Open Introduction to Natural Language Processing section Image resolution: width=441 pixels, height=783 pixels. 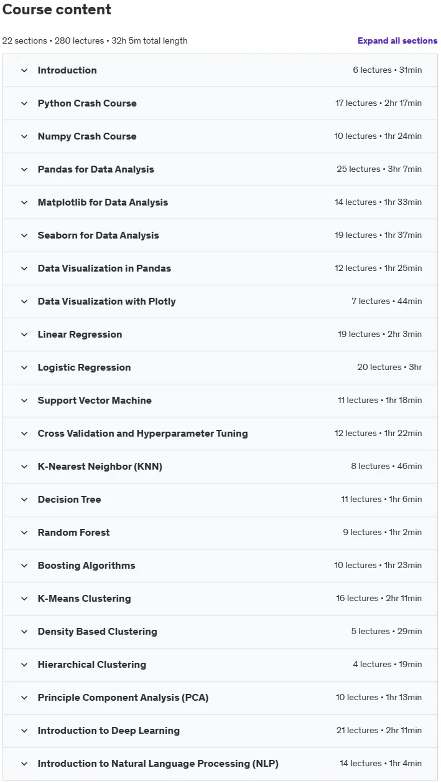click(220, 764)
